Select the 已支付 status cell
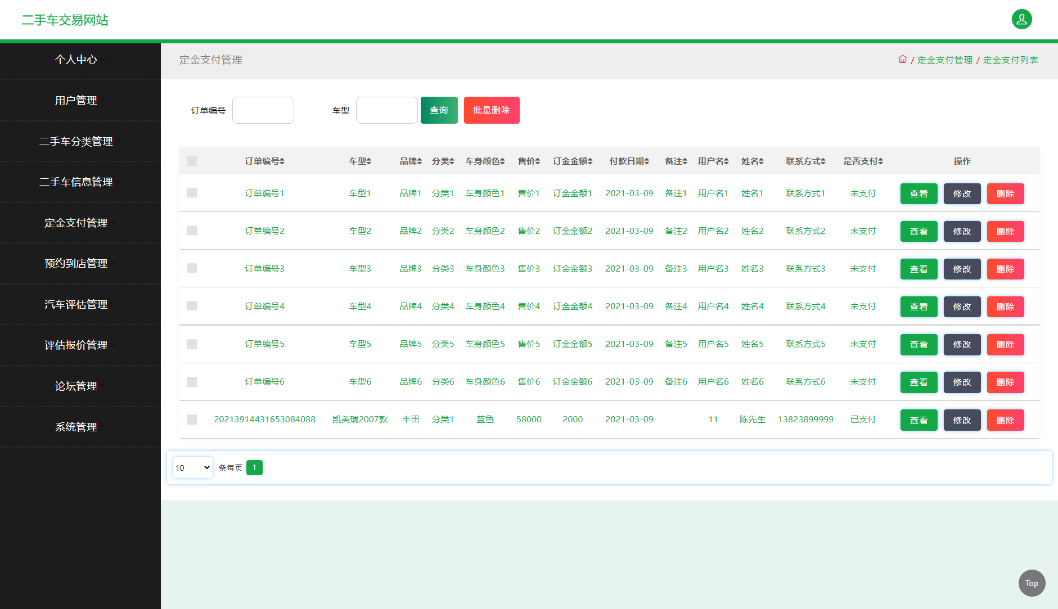The image size is (1058, 609). click(x=863, y=419)
